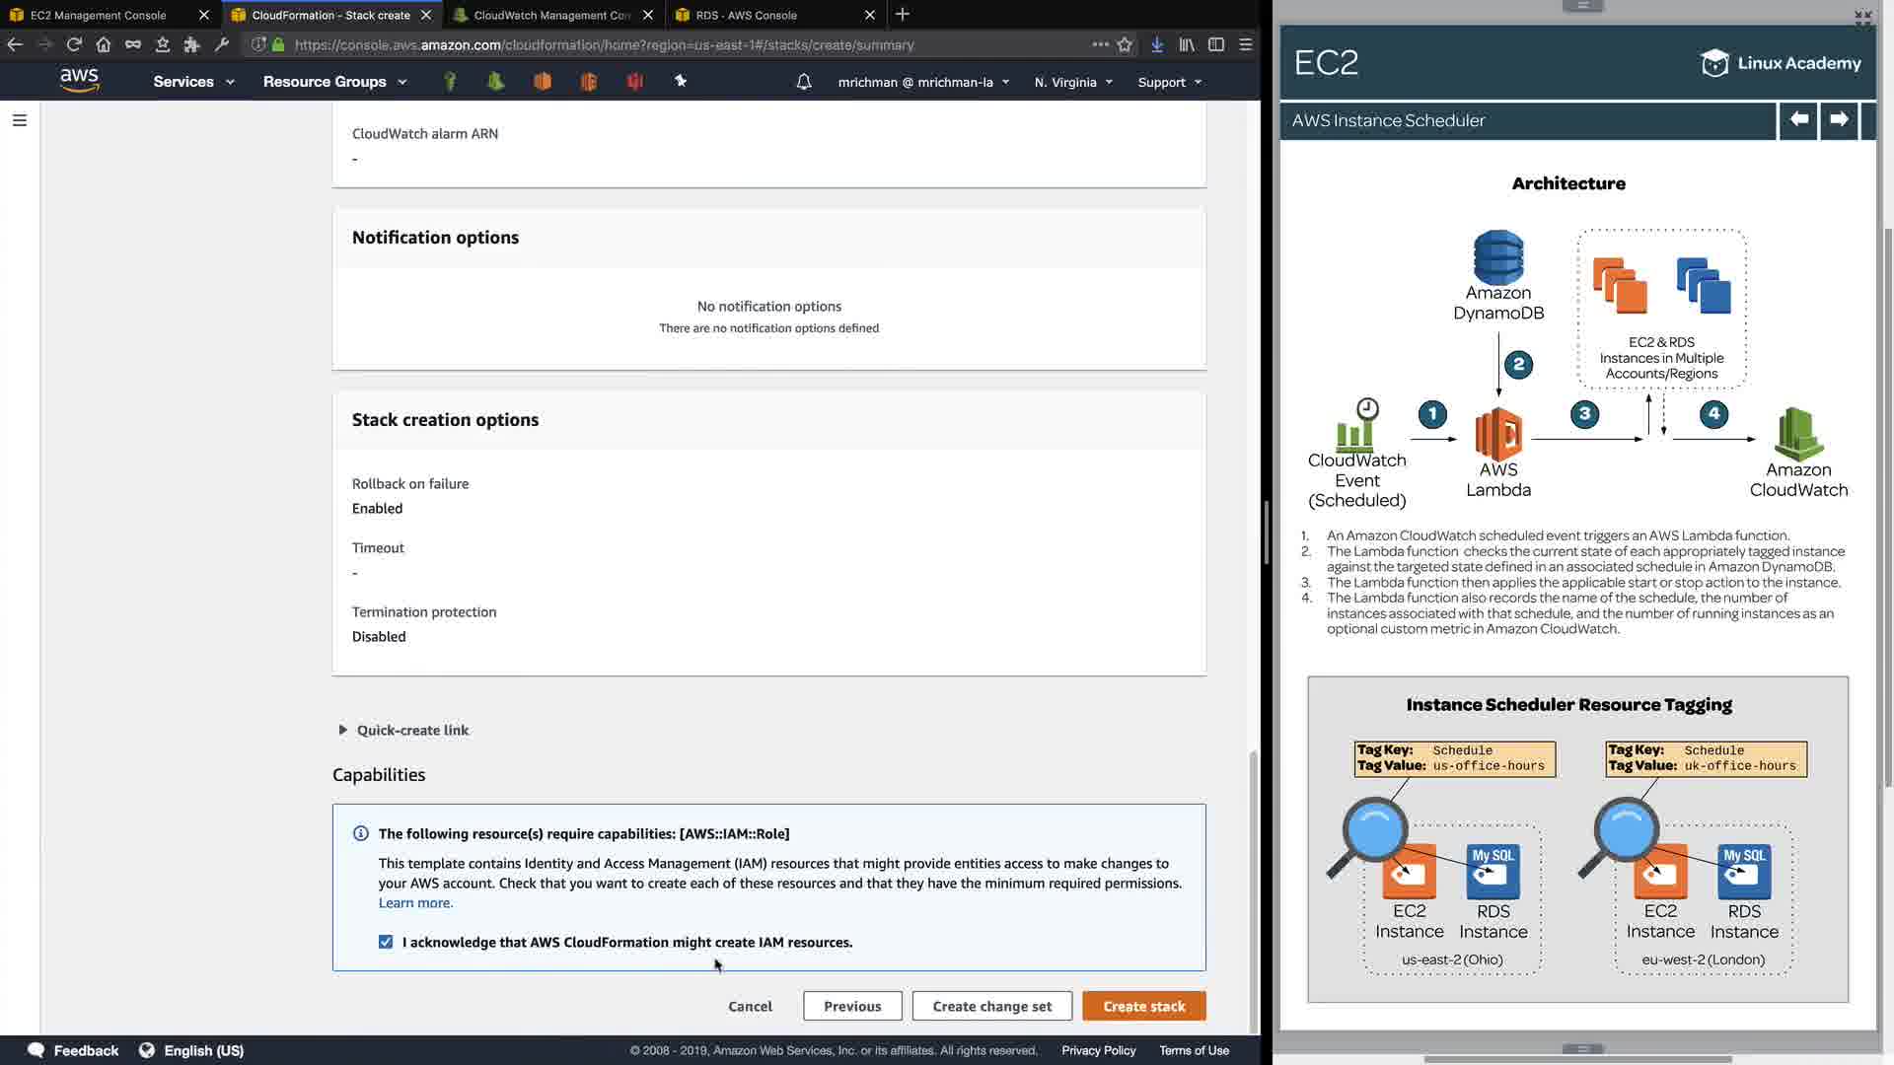Click the pin shortcut icon in AWS navbar
This screenshot has width=1894, height=1065.
click(x=681, y=81)
